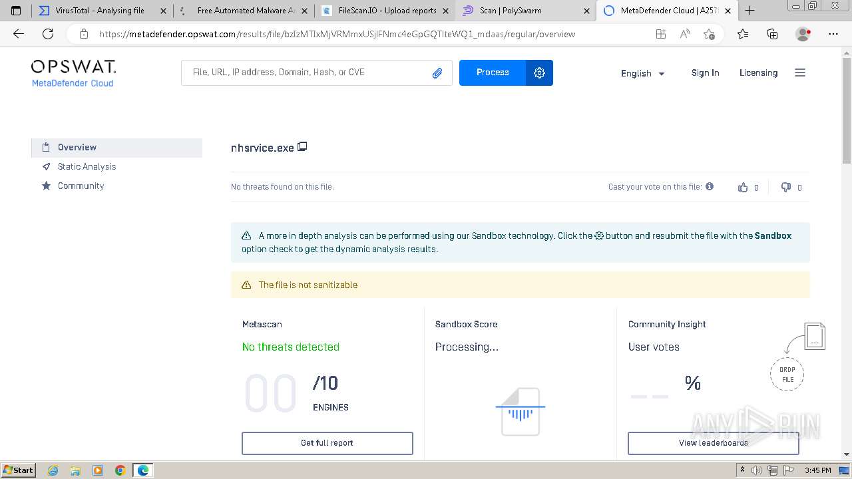This screenshot has height=479, width=852.
Task: Click the Drop File circle icon
Action: pyautogui.click(x=787, y=375)
